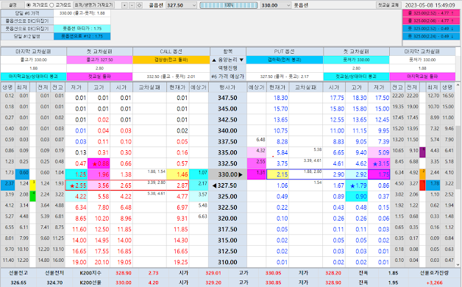Viewport: 462px width, 287px height.
Task: Click the magenta 마지막교실 돌파 cell
Action: (422, 77)
